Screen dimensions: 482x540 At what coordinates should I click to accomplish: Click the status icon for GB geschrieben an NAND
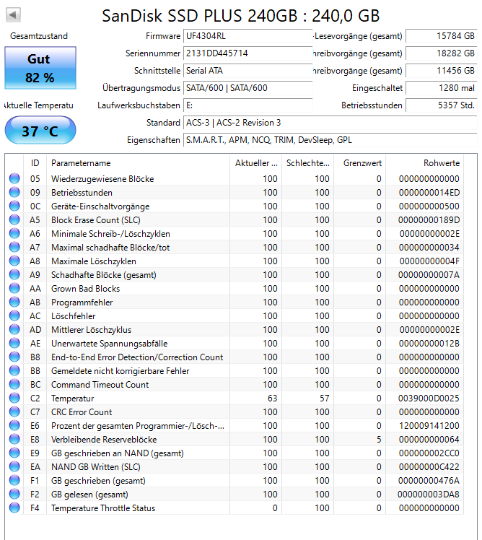click(x=14, y=453)
